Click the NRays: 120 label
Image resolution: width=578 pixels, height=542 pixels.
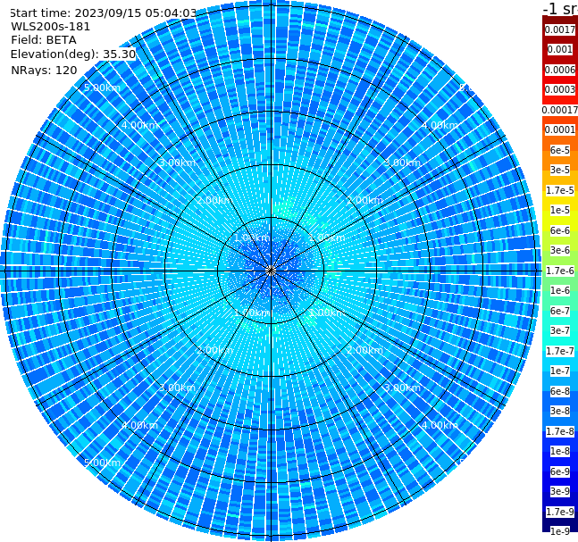coord(44,71)
